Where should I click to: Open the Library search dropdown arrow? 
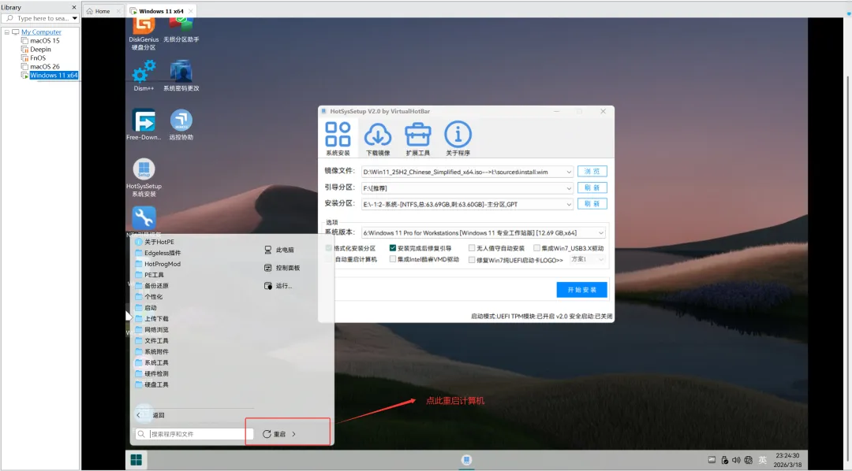pyautogui.click(x=74, y=18)
